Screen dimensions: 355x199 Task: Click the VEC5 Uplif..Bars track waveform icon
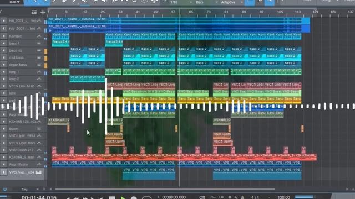[39, 143]
